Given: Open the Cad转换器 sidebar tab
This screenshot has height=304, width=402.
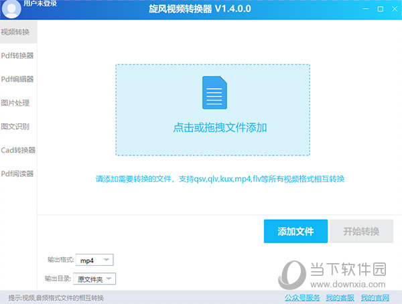Looking at the screenshot, I should pyautogui.click(x=19, y=150).
